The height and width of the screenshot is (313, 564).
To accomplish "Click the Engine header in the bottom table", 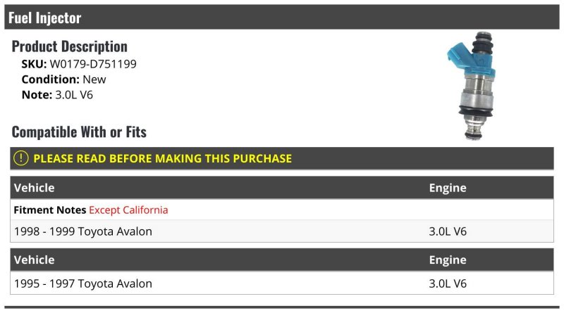I will (x=448, y=260).
